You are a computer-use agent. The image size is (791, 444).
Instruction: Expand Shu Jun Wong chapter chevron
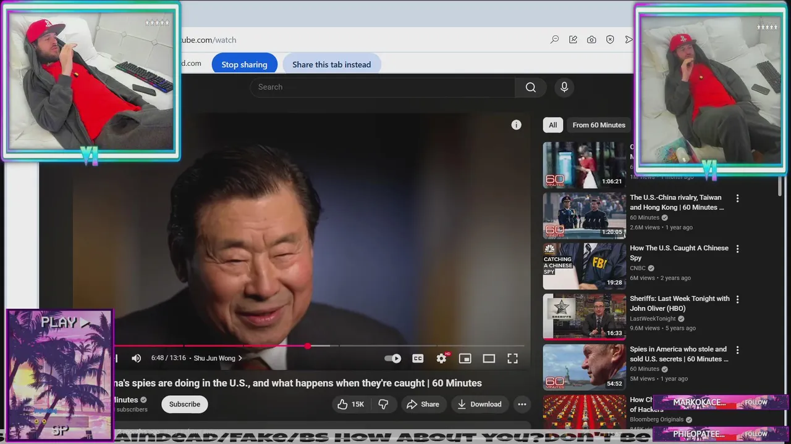(x=240, y=358)
